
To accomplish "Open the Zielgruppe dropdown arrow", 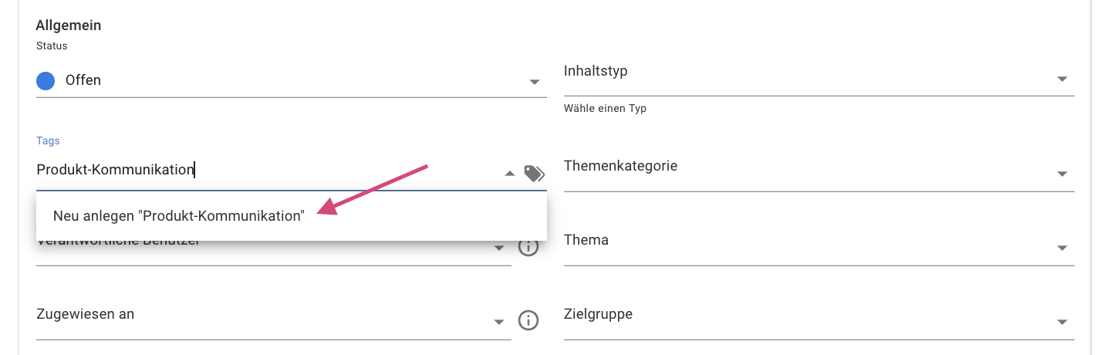I will 1062,322.
